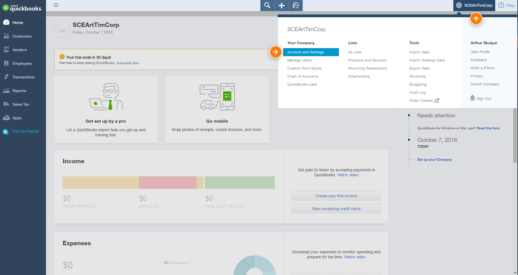The height and width of the screenshot is (275, 518).
Task: Click Create your first invoice button
Action: pos(336,196)
